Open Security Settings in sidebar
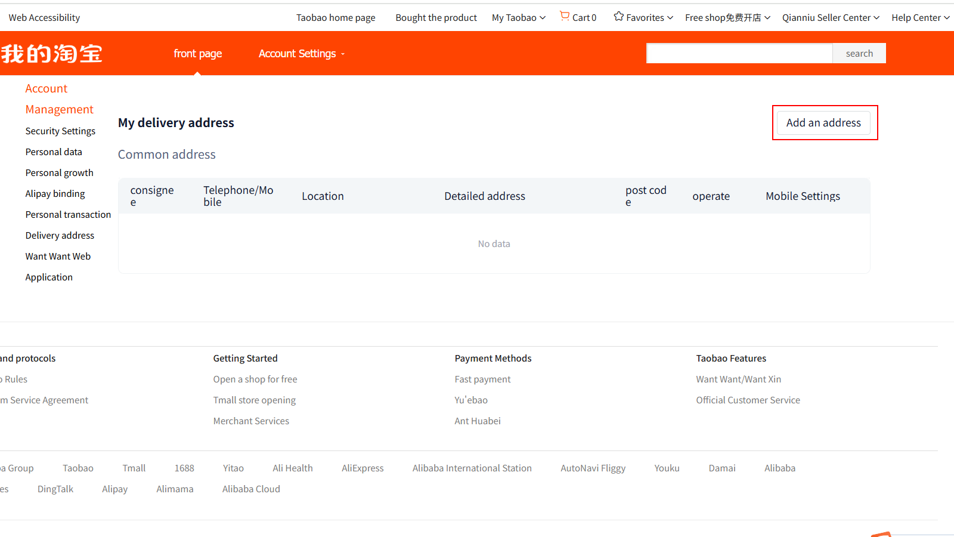 60,131
